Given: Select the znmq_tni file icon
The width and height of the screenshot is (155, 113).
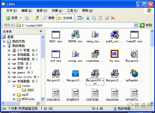Looking at the screenshot, I should tap(95, 34).
